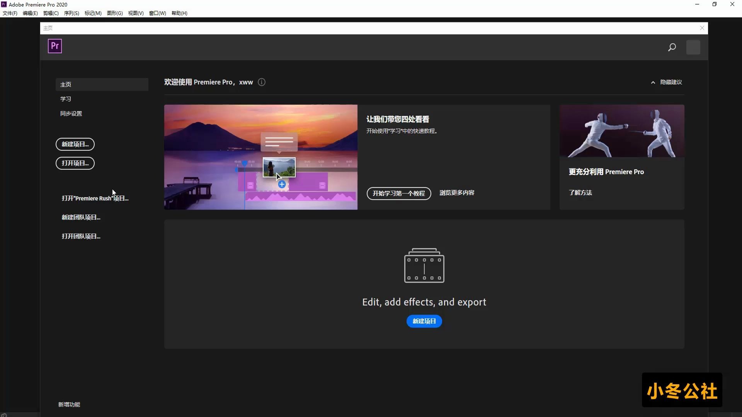Collapse suggestions with 隐藏建议 chevron
This screenshot has width=742, height=417.
(x=653, y=82)
